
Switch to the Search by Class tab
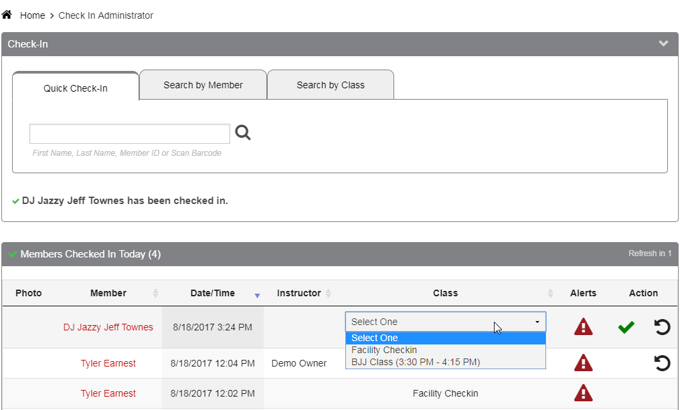click(x=331, y=85)
